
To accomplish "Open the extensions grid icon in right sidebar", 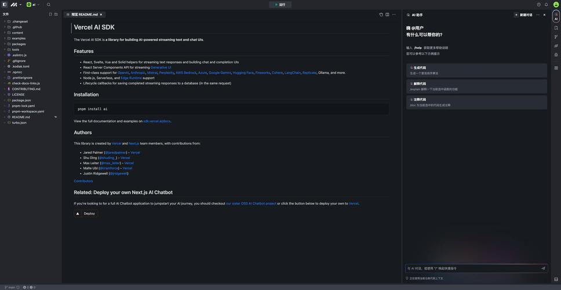I will coord(556,68).
